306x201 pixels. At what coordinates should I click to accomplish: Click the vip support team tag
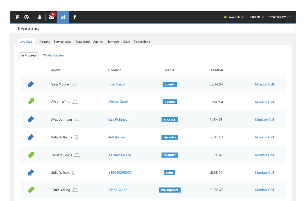170,190
